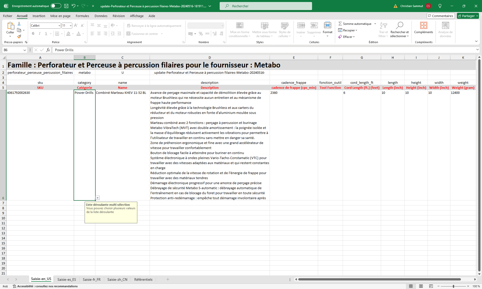Screen dimensions: 482x289
Task: Expand the Name Box dropdown
Action: [25, 50]
